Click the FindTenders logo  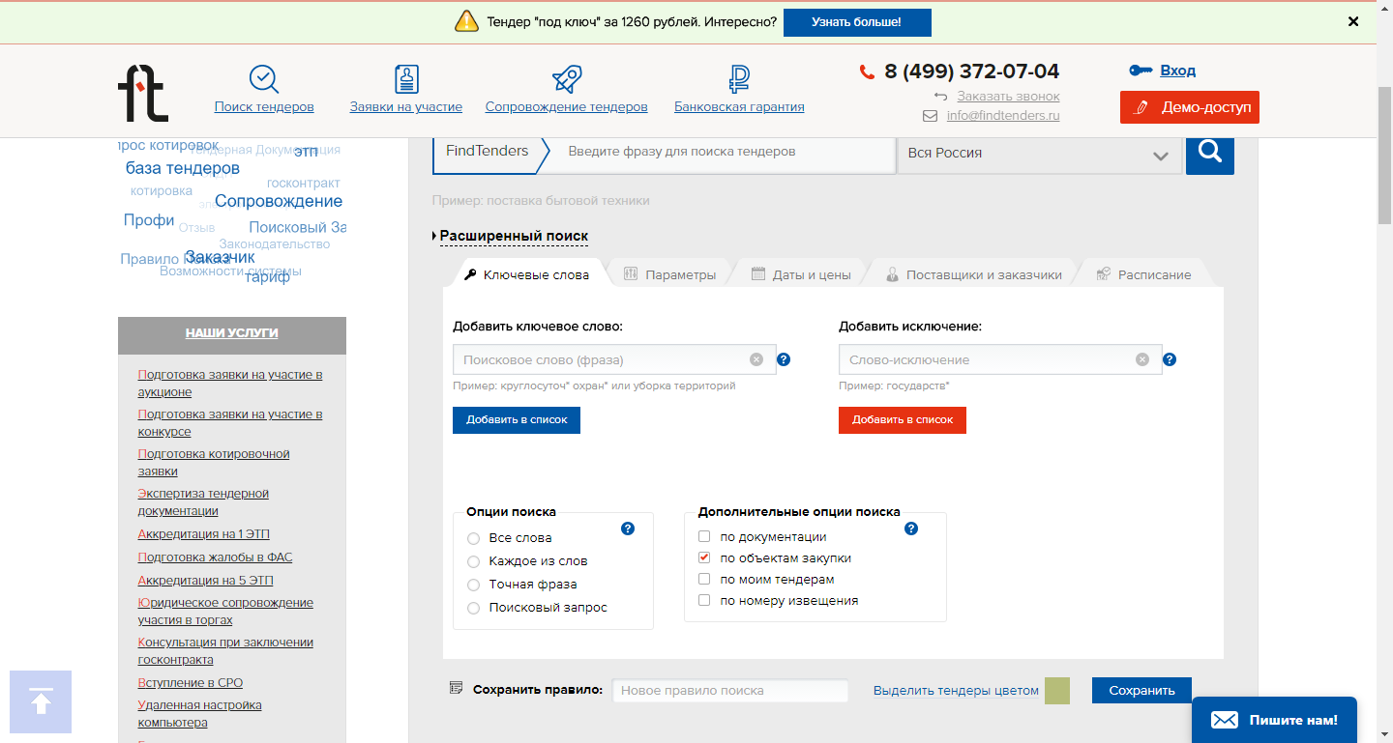pyautogui.click(x=143, y=93)
